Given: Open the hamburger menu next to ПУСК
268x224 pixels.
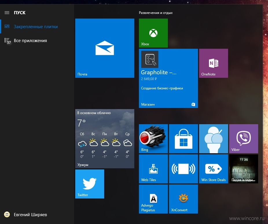Looking at the screenshot, I should tap(7, 13).
